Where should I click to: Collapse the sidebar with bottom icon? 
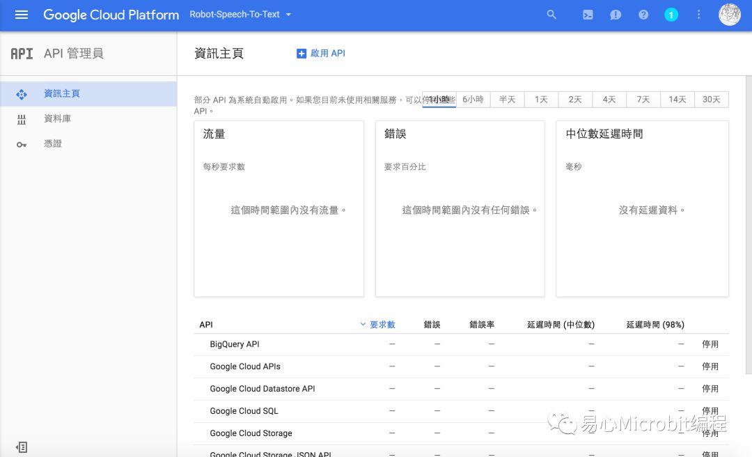tap(22, 447)
